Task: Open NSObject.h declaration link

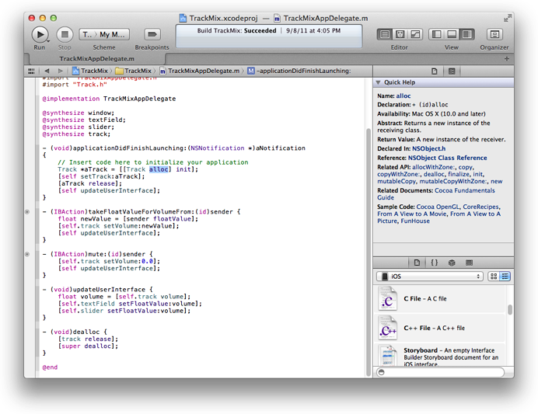Action: tap(428, 148)
